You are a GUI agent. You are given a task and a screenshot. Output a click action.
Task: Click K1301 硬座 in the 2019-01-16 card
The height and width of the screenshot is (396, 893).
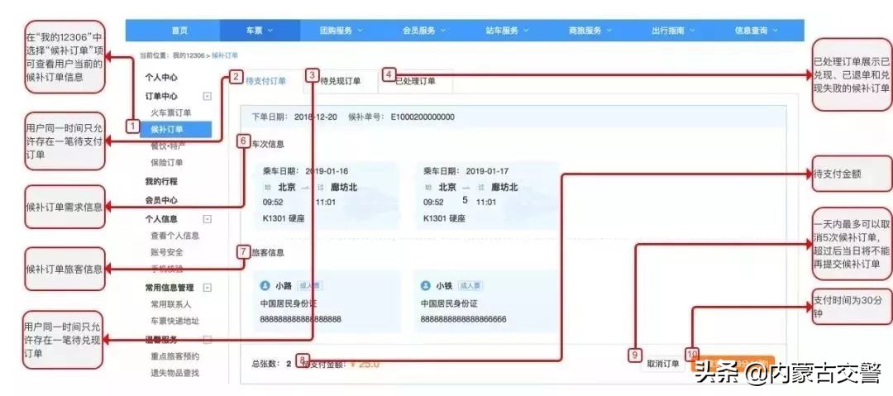284,218
